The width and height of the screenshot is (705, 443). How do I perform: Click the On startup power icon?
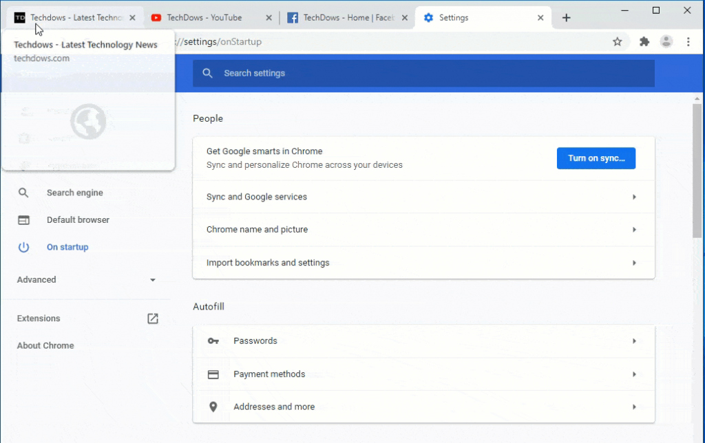23,247
